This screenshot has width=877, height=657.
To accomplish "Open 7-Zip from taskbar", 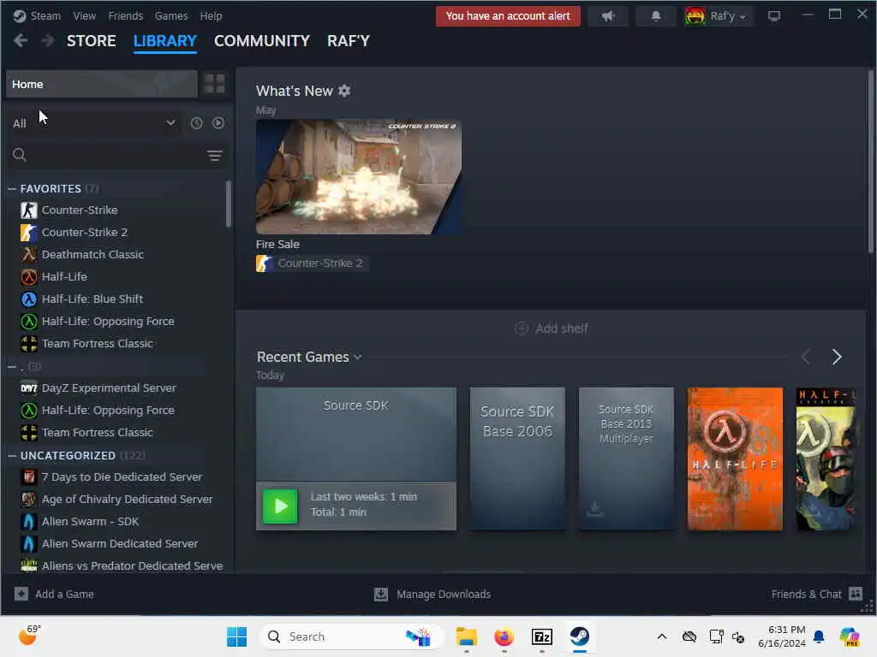I will click(x=542, y=636).
